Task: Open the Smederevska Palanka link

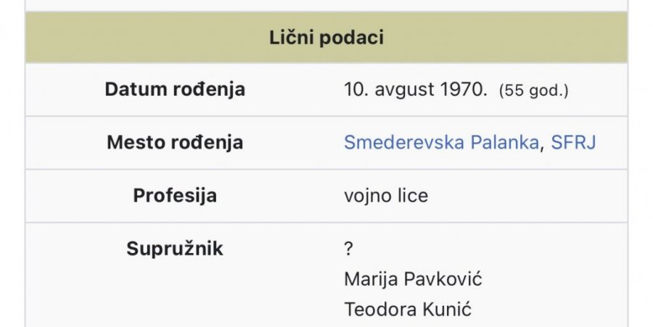Action: click(441, 142)
